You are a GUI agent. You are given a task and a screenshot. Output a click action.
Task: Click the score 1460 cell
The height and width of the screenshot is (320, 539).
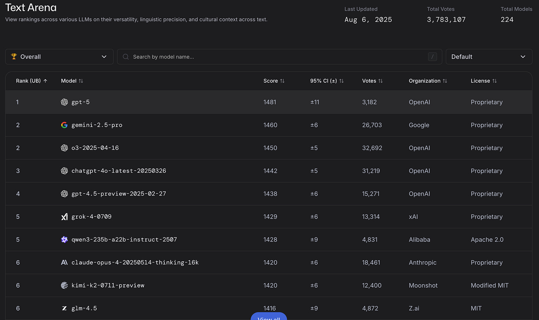click(270, 125)
